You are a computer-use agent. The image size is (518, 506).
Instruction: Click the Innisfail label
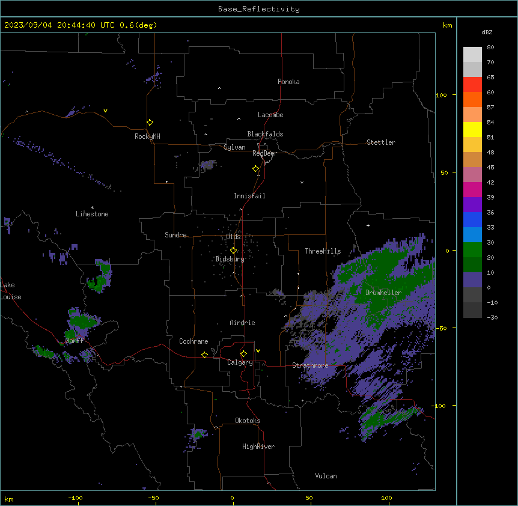point(249,196)
